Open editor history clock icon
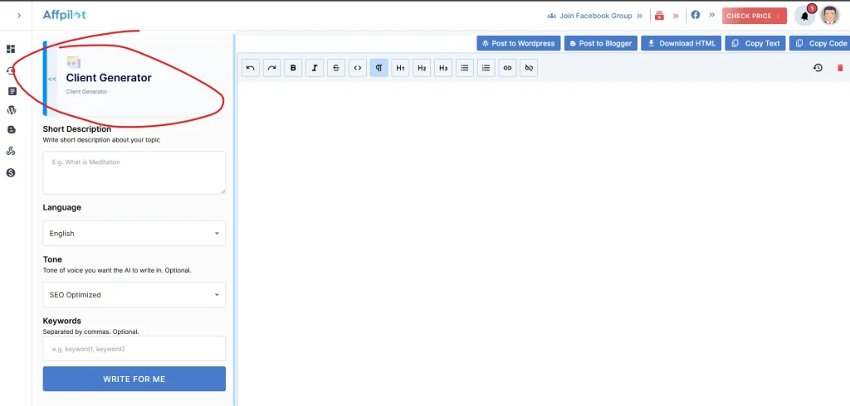 (818, 68)
